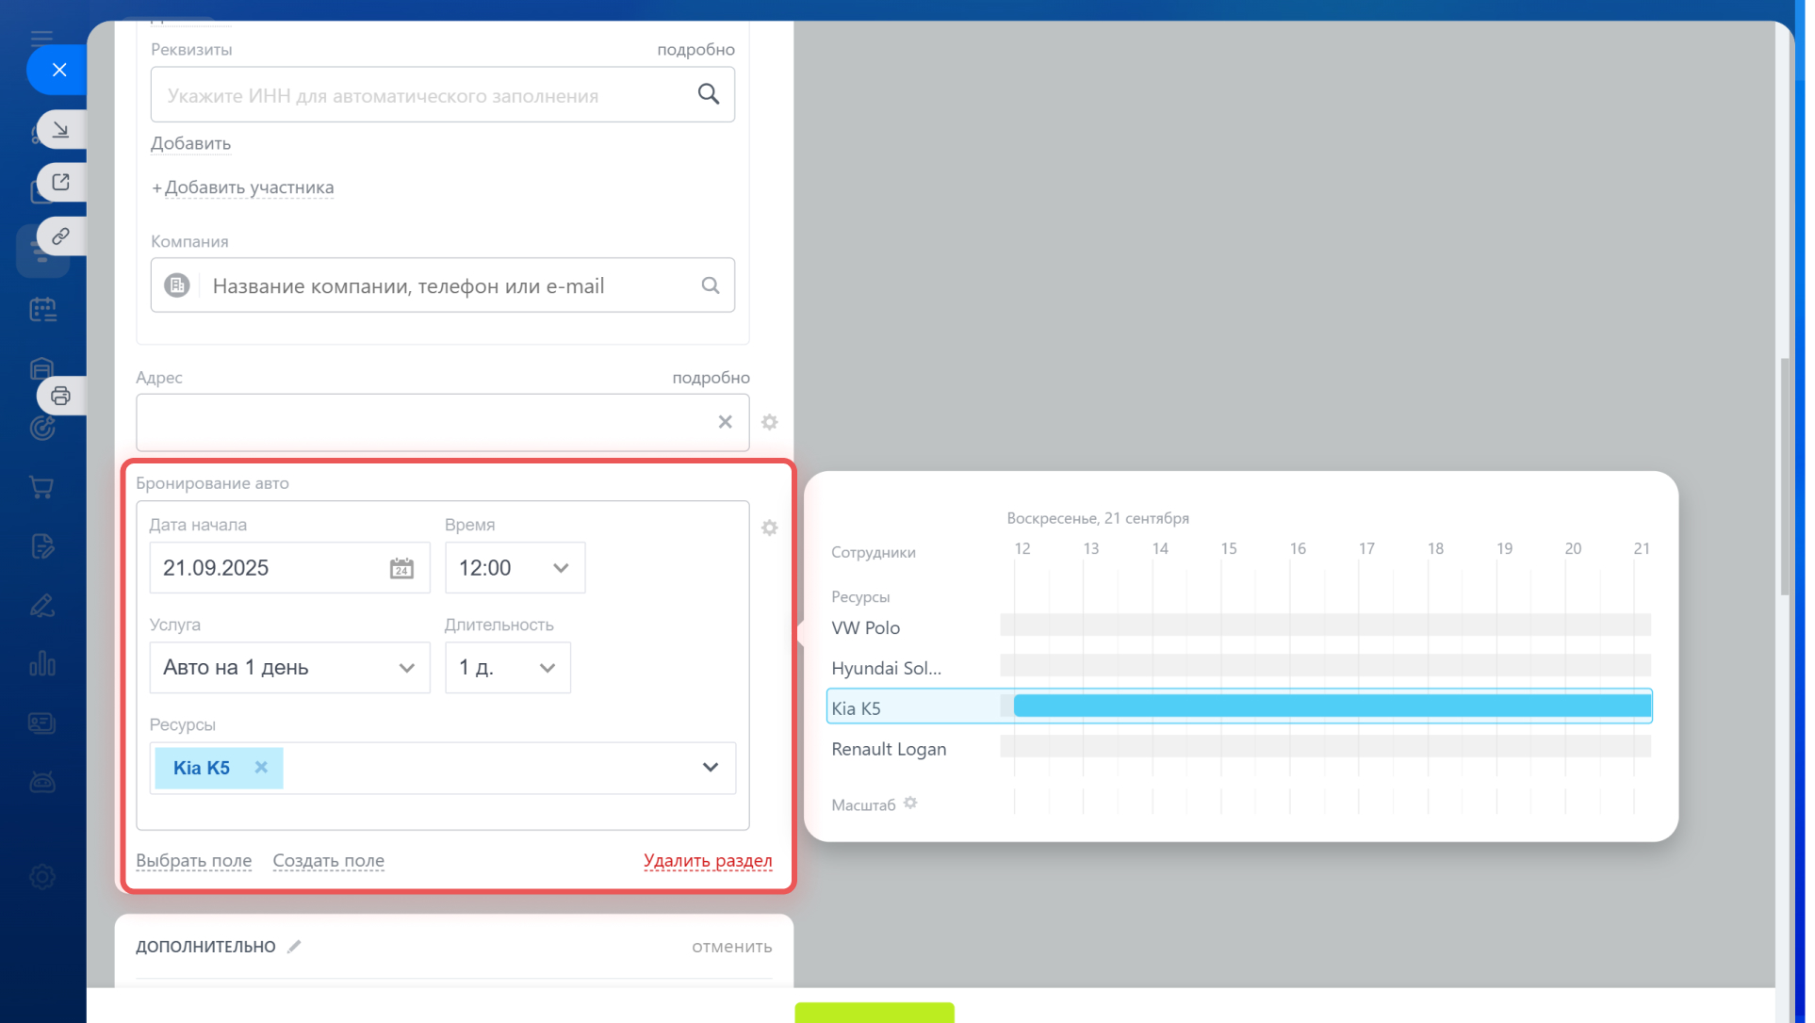Expand Длительность 1 д. dropdown
The width and height of the screenshot is (1815, 1023).
pos(507,668)
